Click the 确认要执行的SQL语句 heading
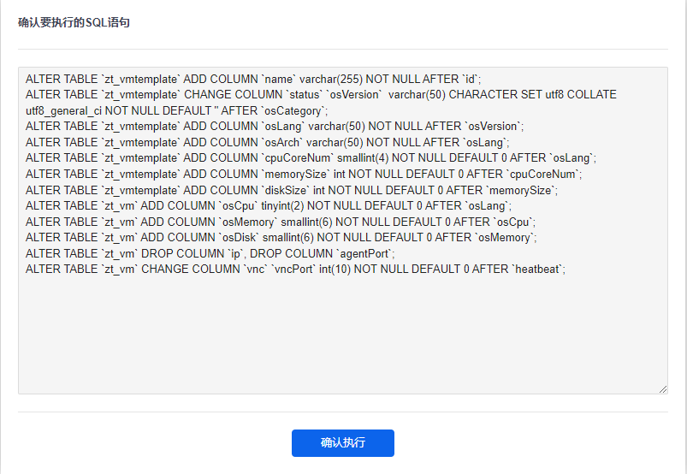This screenshot has width=687, height=474. click(74, 22)
